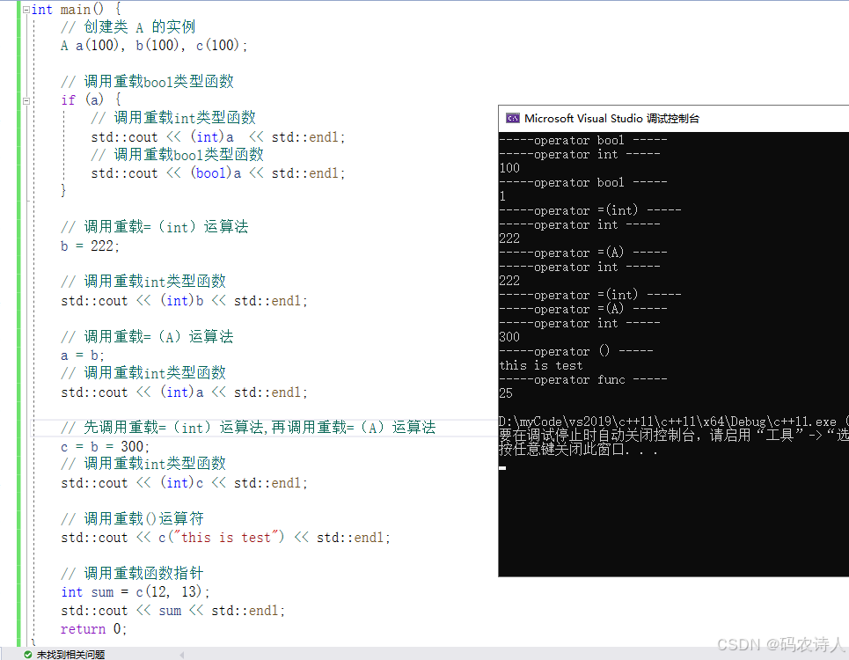Screen dimensions: 849x660
Task: Click the line 'std::cout << (int)b << std::endl;'
Action: click(x=184, y=300)
